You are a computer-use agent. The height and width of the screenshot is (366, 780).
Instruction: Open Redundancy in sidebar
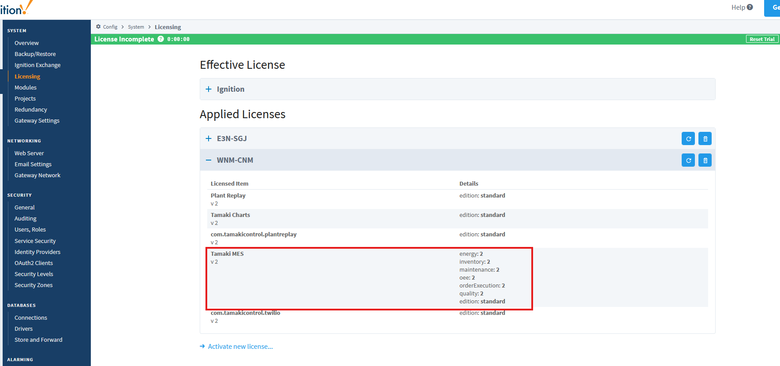(x=31, y=109)
